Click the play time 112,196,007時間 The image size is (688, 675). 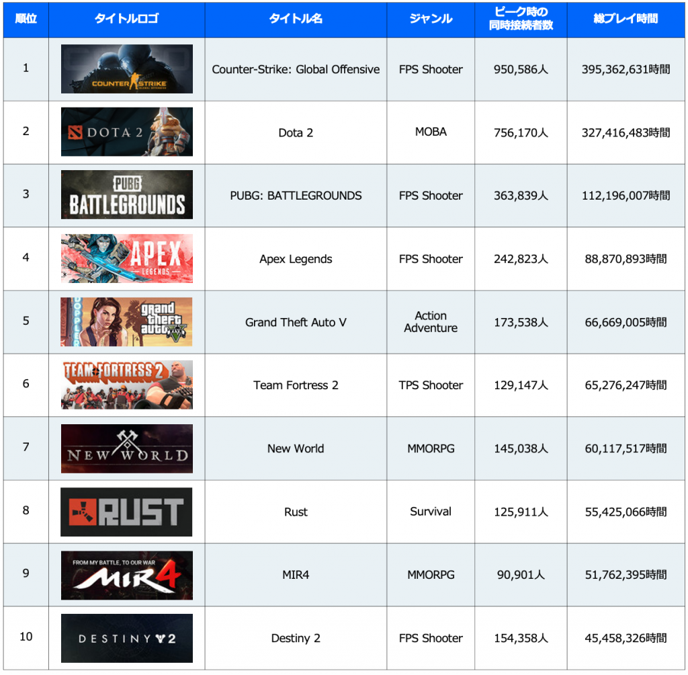tap(626, 196)
